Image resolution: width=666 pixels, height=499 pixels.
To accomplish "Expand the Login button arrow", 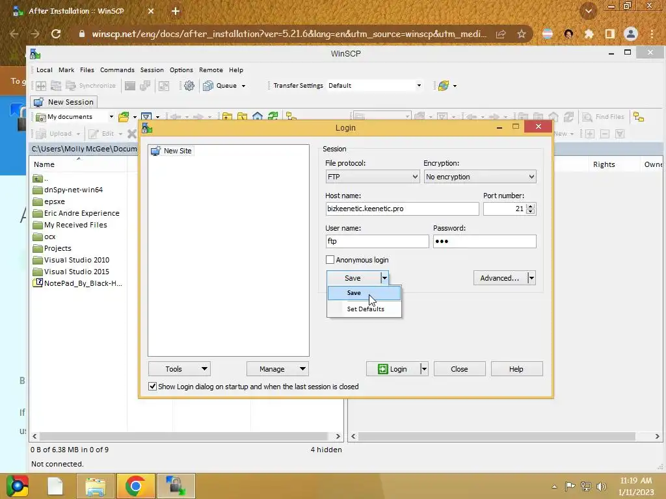I will coord(424,369).
